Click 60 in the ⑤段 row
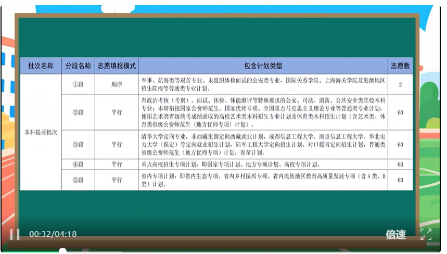The image size is (447, 254). pyautogui.click(x=400, y=180)
